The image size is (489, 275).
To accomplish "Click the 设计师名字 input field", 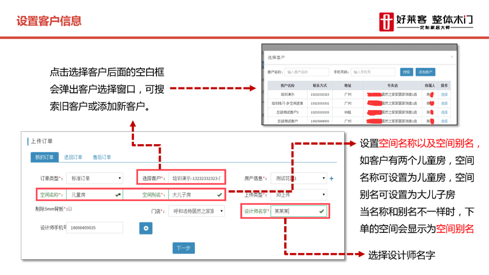I will tap(298, 211).
